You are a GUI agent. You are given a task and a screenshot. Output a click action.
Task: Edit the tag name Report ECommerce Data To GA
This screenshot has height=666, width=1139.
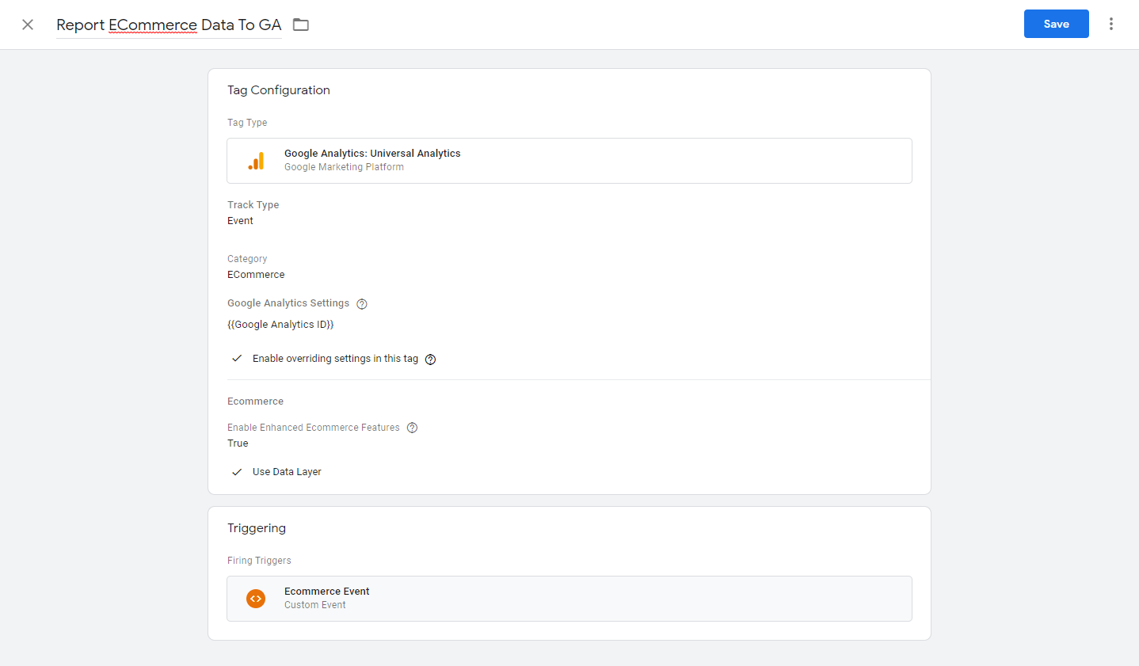tap(169, 25)
